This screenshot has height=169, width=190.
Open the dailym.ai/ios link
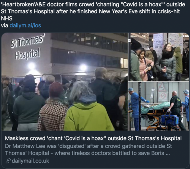[25, 25]
